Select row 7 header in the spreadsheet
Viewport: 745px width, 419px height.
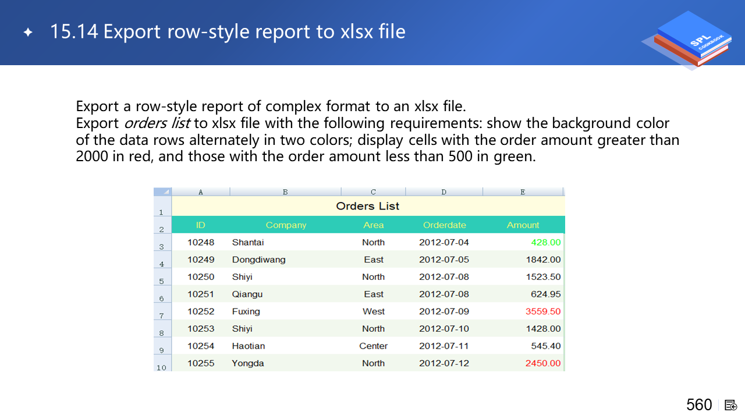[x=162, y=312]
